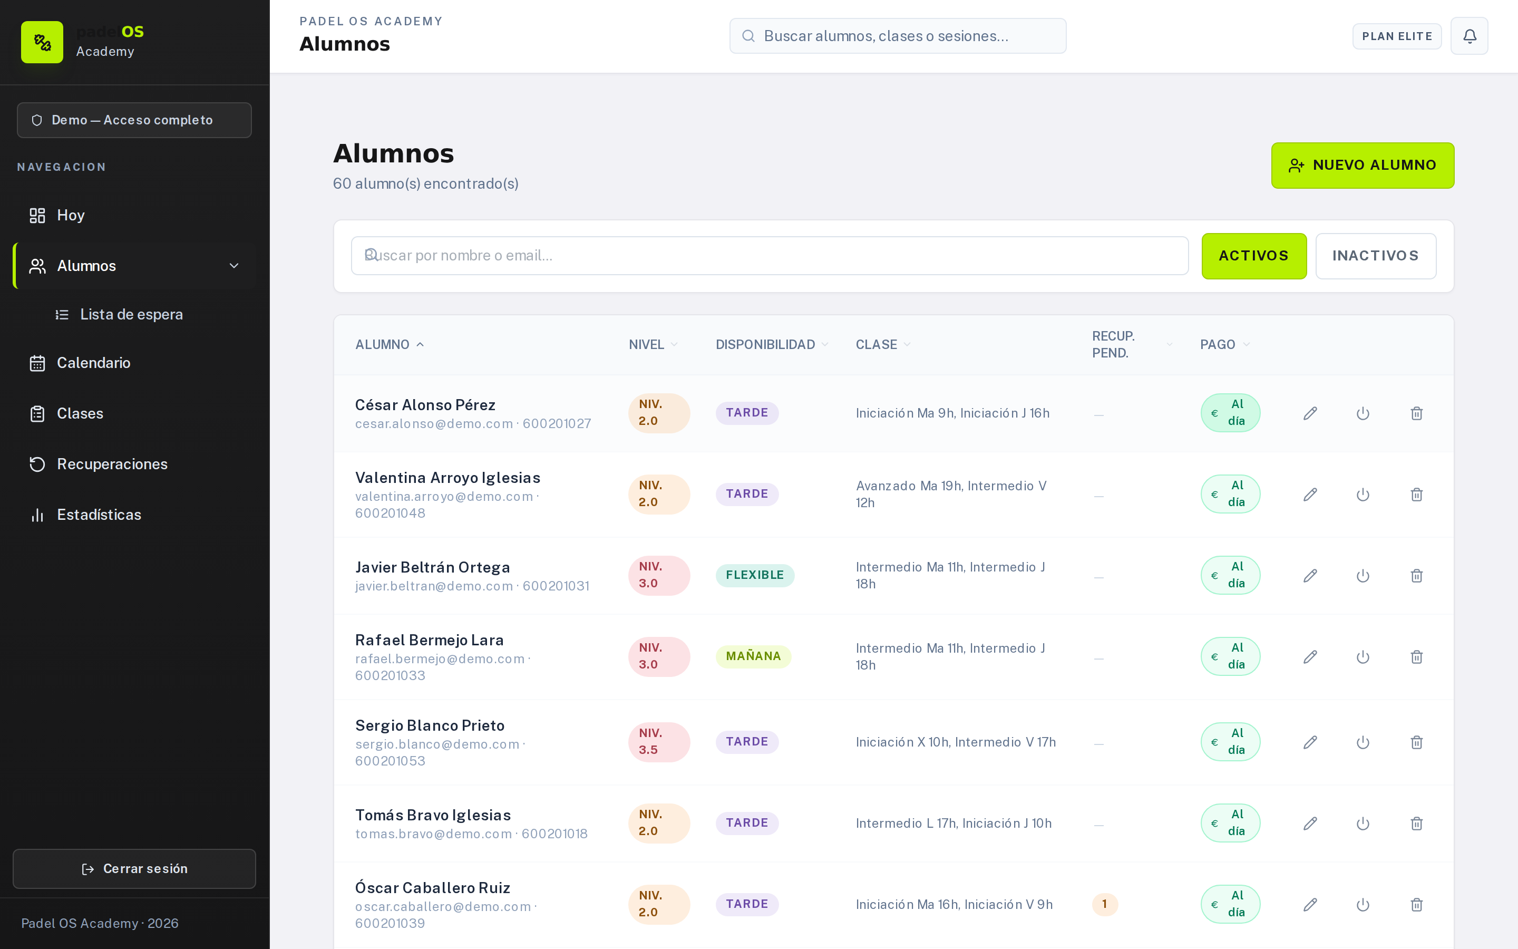The width and height of the screenshot is (1518, 949).
Task: Sort by PAGO column
Action: point(1224,345)
